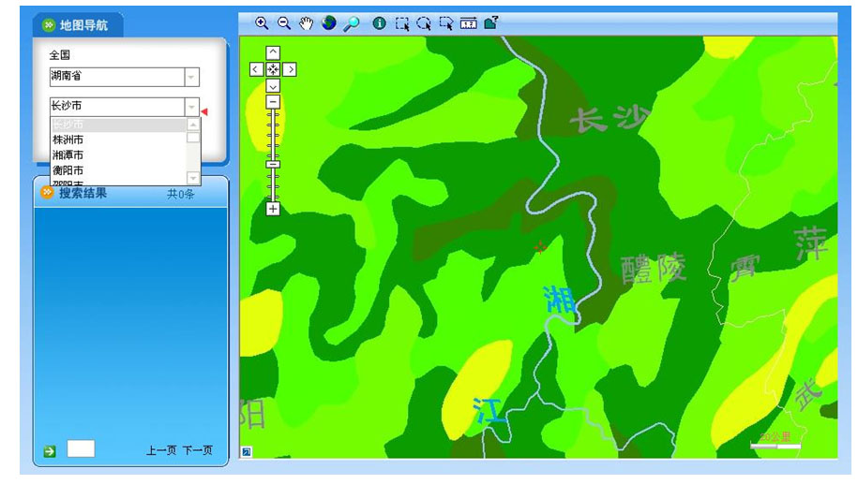This screenshot has height=484, width=858.
Task: Pan the map down with arrow
Action: [x=273, y=86]
